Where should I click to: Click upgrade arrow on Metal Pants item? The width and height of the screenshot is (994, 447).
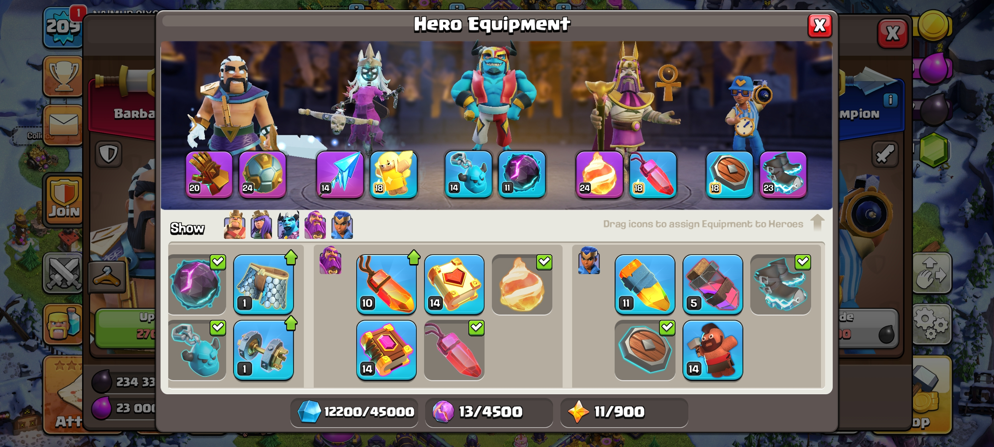pyautogui.click(x=291, y=258)
